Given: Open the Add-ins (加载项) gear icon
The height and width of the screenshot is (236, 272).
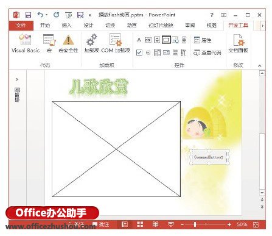Looking at the screenshot, I should 91,43.
